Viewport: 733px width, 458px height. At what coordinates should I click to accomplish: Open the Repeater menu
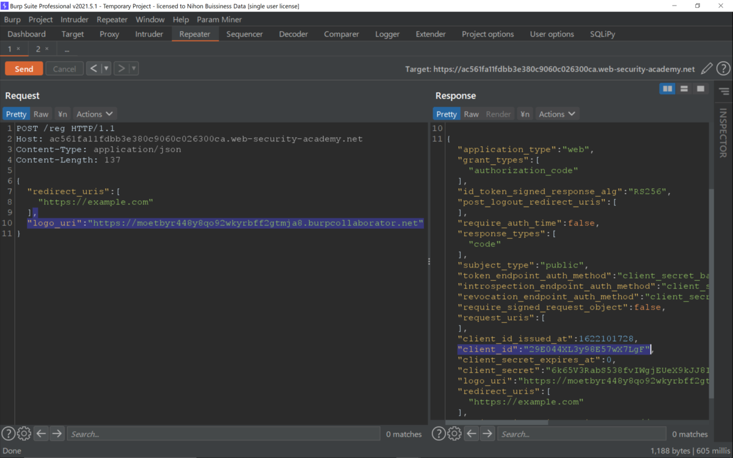[x=112, y=20]
